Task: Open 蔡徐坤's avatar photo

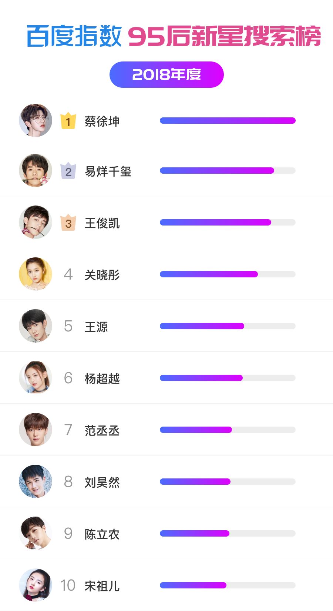Action: click(x=36, y=120)
